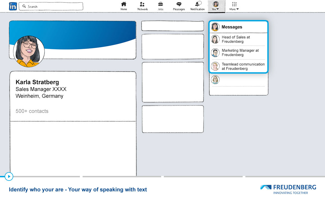Viewport: 325px width, 203px height.
Task: View the Notification bell
Action: point(198,6)
